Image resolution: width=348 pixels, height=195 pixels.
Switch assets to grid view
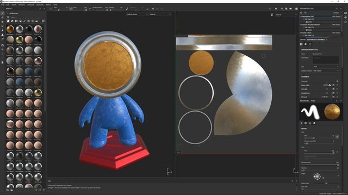point(43,21)
